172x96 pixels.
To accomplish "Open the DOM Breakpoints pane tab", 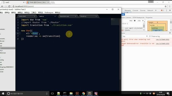I will coord(138,18).
